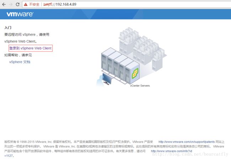
Task: Open the vSphere 文档 documentation link
Action: 20,62
